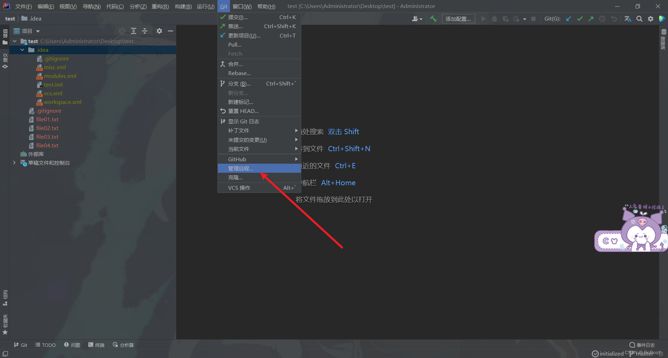Select file01.txt in project tree
668x358 pixels.
click(x=47, y=119)
